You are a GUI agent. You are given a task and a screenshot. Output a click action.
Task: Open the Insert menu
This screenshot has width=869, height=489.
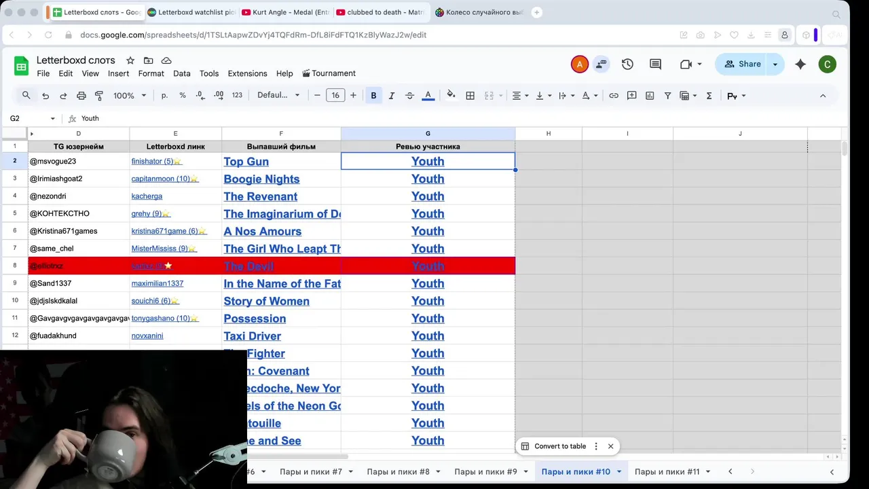tap(118, 73)
